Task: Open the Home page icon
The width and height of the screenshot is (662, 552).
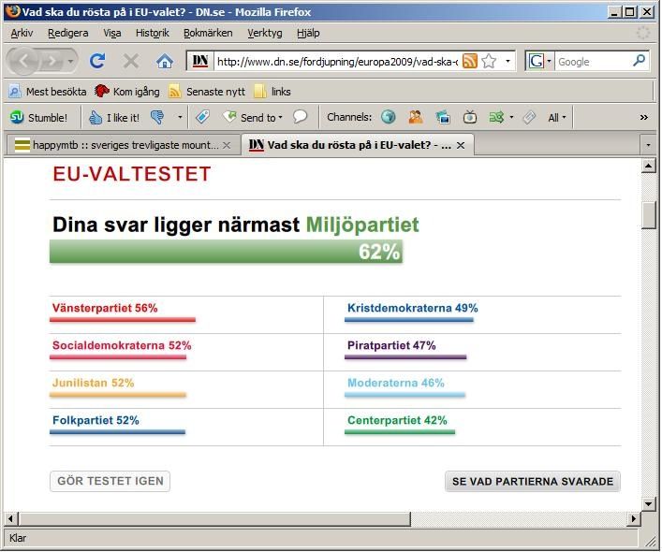Action: pyautogui.click(x=165, y=62)
